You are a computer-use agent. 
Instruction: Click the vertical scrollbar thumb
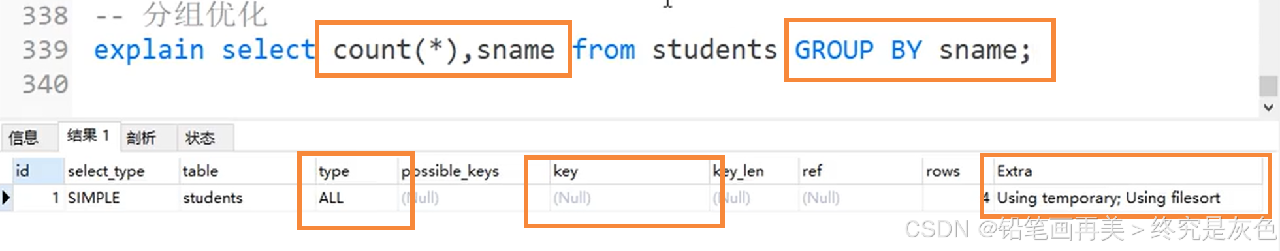1268,85
